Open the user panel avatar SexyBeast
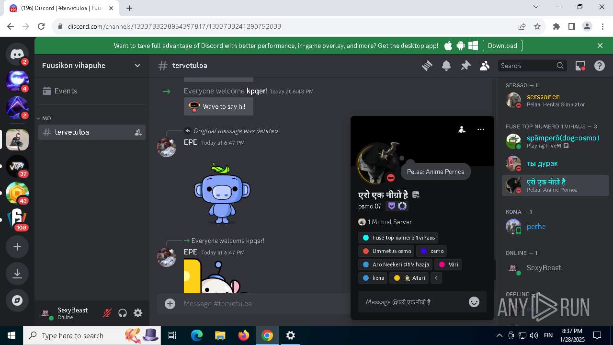 click(x=46, y=313)
